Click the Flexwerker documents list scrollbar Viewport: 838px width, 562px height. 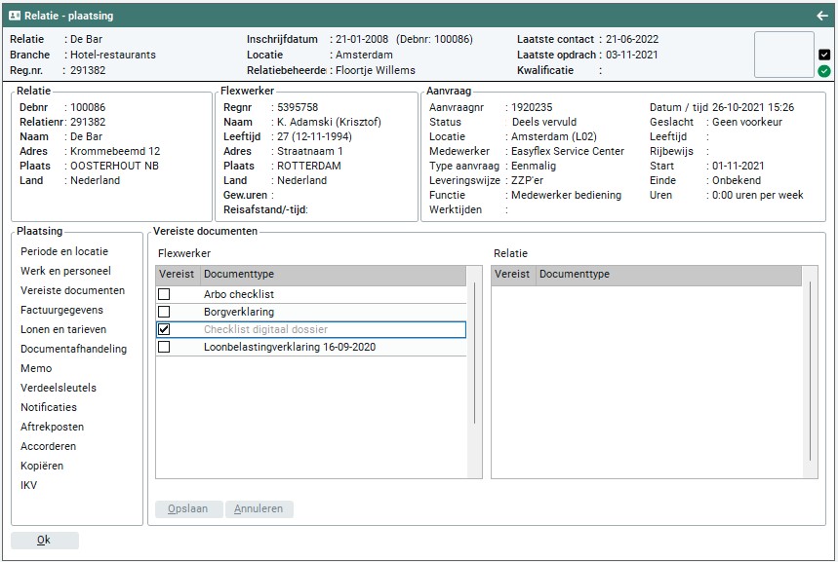[x=475, y=353]
